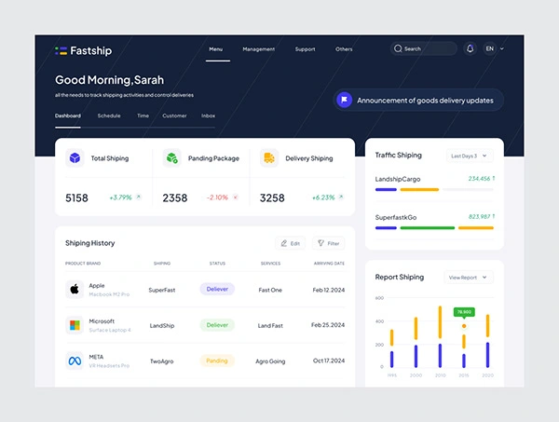The width and height of the screenshot is (559, 422).
Task: Switch to the Time tab
Action: 143,116
